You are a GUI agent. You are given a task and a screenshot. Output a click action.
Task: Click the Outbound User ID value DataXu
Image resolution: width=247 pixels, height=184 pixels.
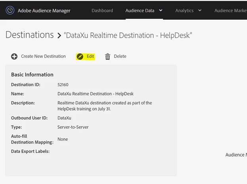tap(64, 118)
